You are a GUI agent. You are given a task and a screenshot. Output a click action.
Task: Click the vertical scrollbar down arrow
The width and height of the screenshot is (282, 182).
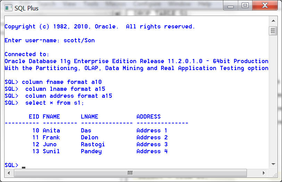(273, 164)
